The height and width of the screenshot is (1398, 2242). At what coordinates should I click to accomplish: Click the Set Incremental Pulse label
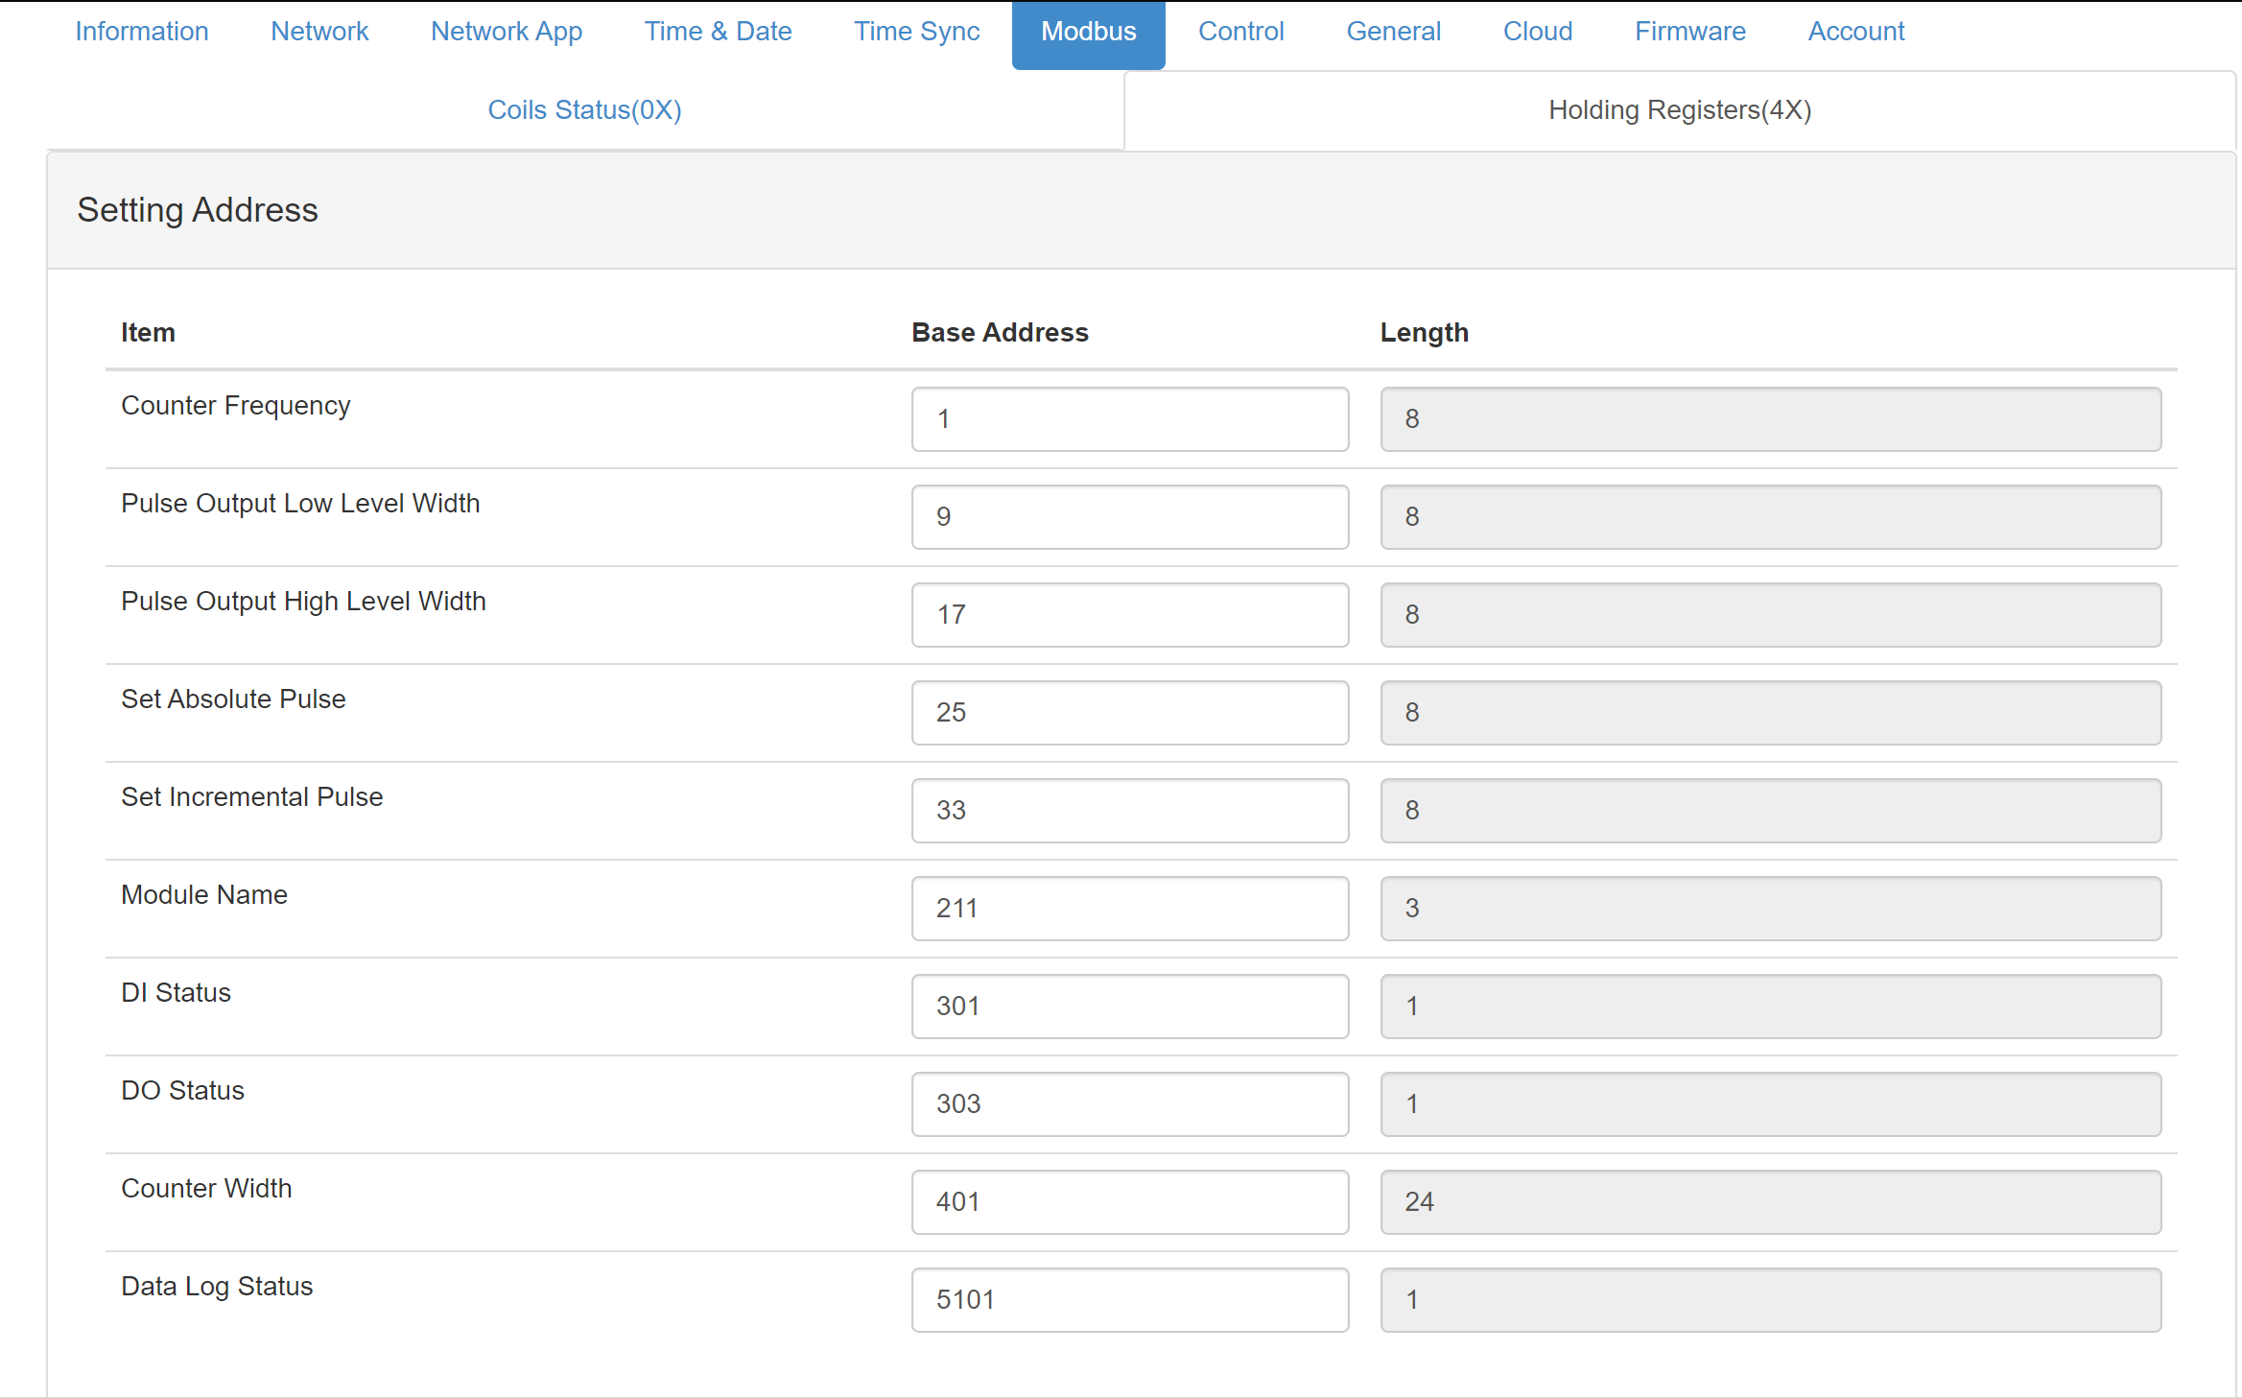[252, 797]
